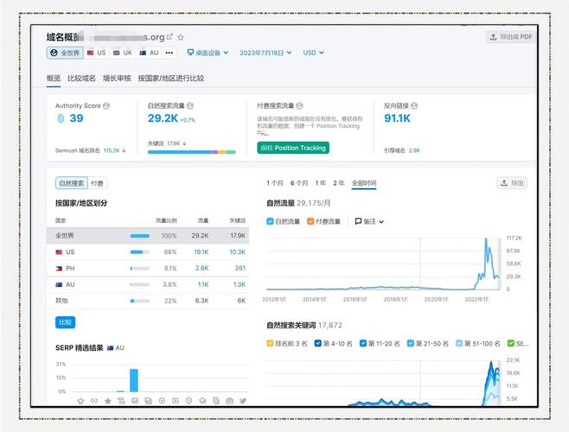Click the map pin icon in SERP features

(x=189, y=401)
